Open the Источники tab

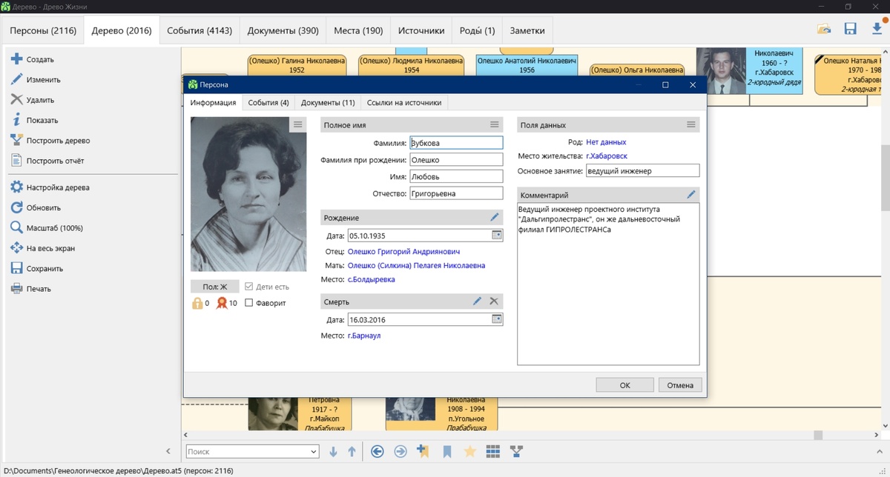(421, 31)
